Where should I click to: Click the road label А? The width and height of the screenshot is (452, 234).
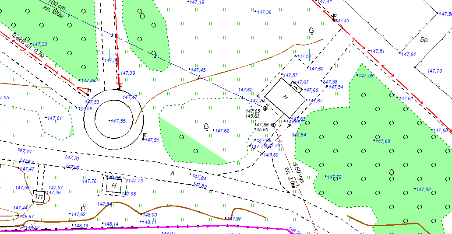tap(173, 174)
